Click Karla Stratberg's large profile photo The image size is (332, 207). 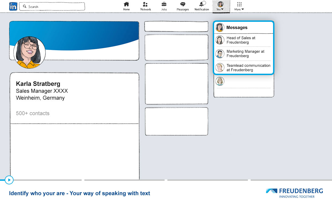(x=29, y=52)
